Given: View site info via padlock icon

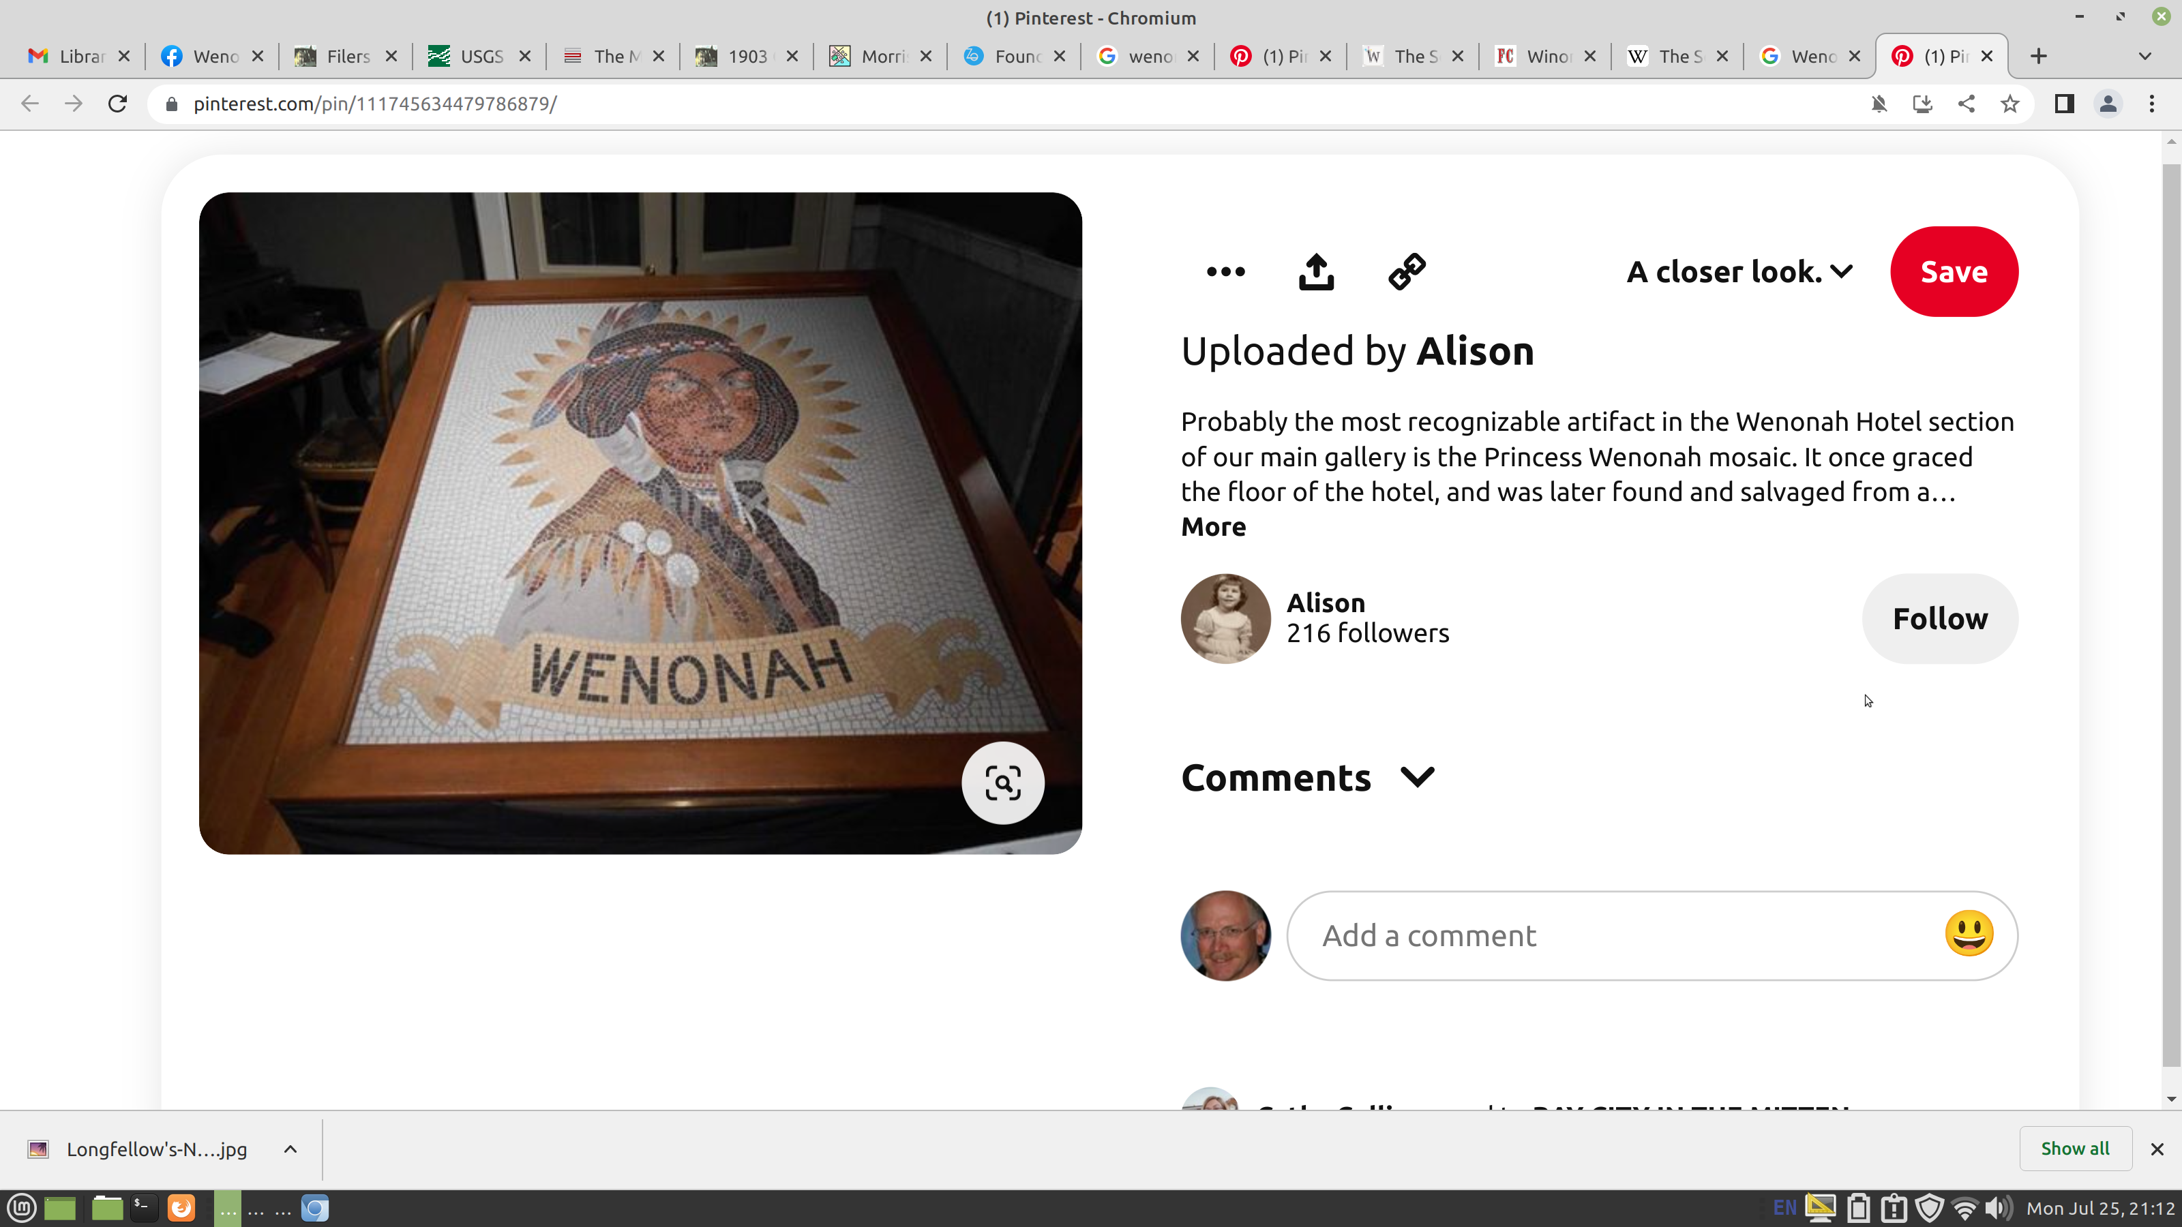Looking at the screenshot, I should tap(172, 104).
